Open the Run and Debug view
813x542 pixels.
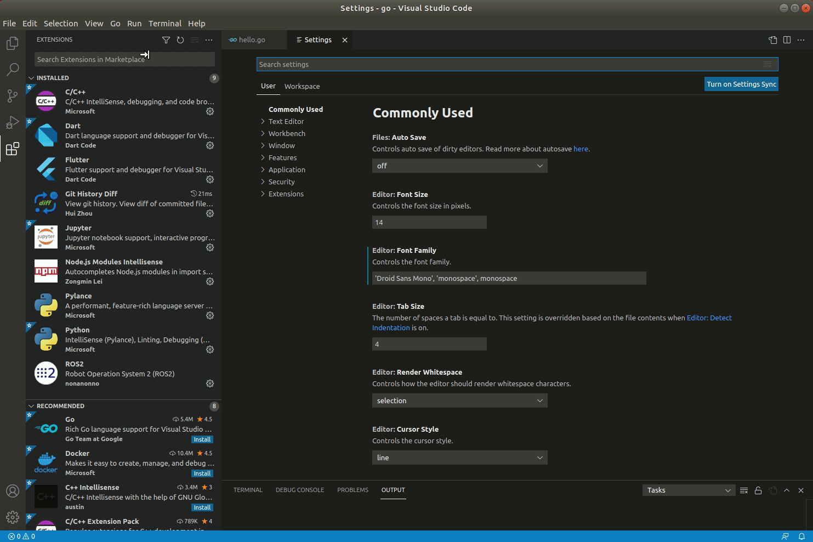pyautogui.click(x=13, y=122)
